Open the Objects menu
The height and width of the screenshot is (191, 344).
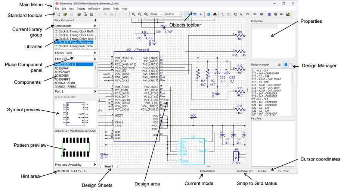[81, 9]
